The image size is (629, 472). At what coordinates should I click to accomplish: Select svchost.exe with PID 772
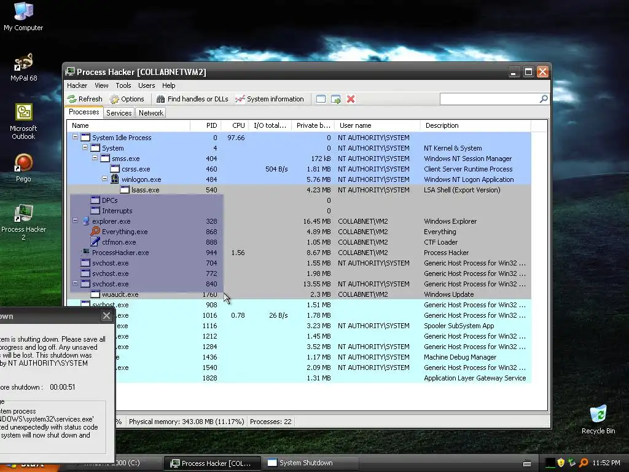point(299,273)
